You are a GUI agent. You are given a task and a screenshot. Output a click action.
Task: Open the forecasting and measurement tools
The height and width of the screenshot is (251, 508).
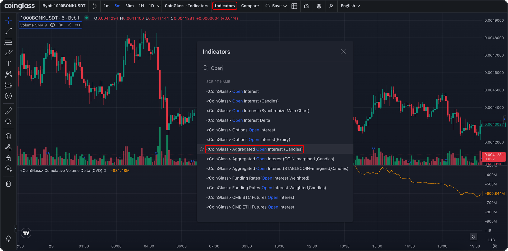tap(8, 85)
